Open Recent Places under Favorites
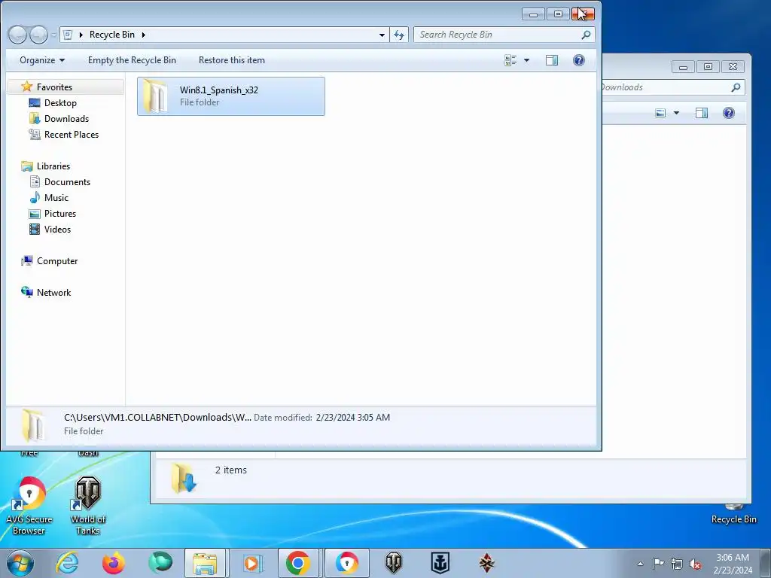This screenshot has width=771, height=578. click(x=72, y=134)
